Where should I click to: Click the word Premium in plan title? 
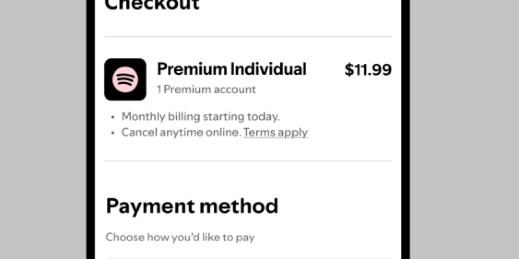pos(191,69)
